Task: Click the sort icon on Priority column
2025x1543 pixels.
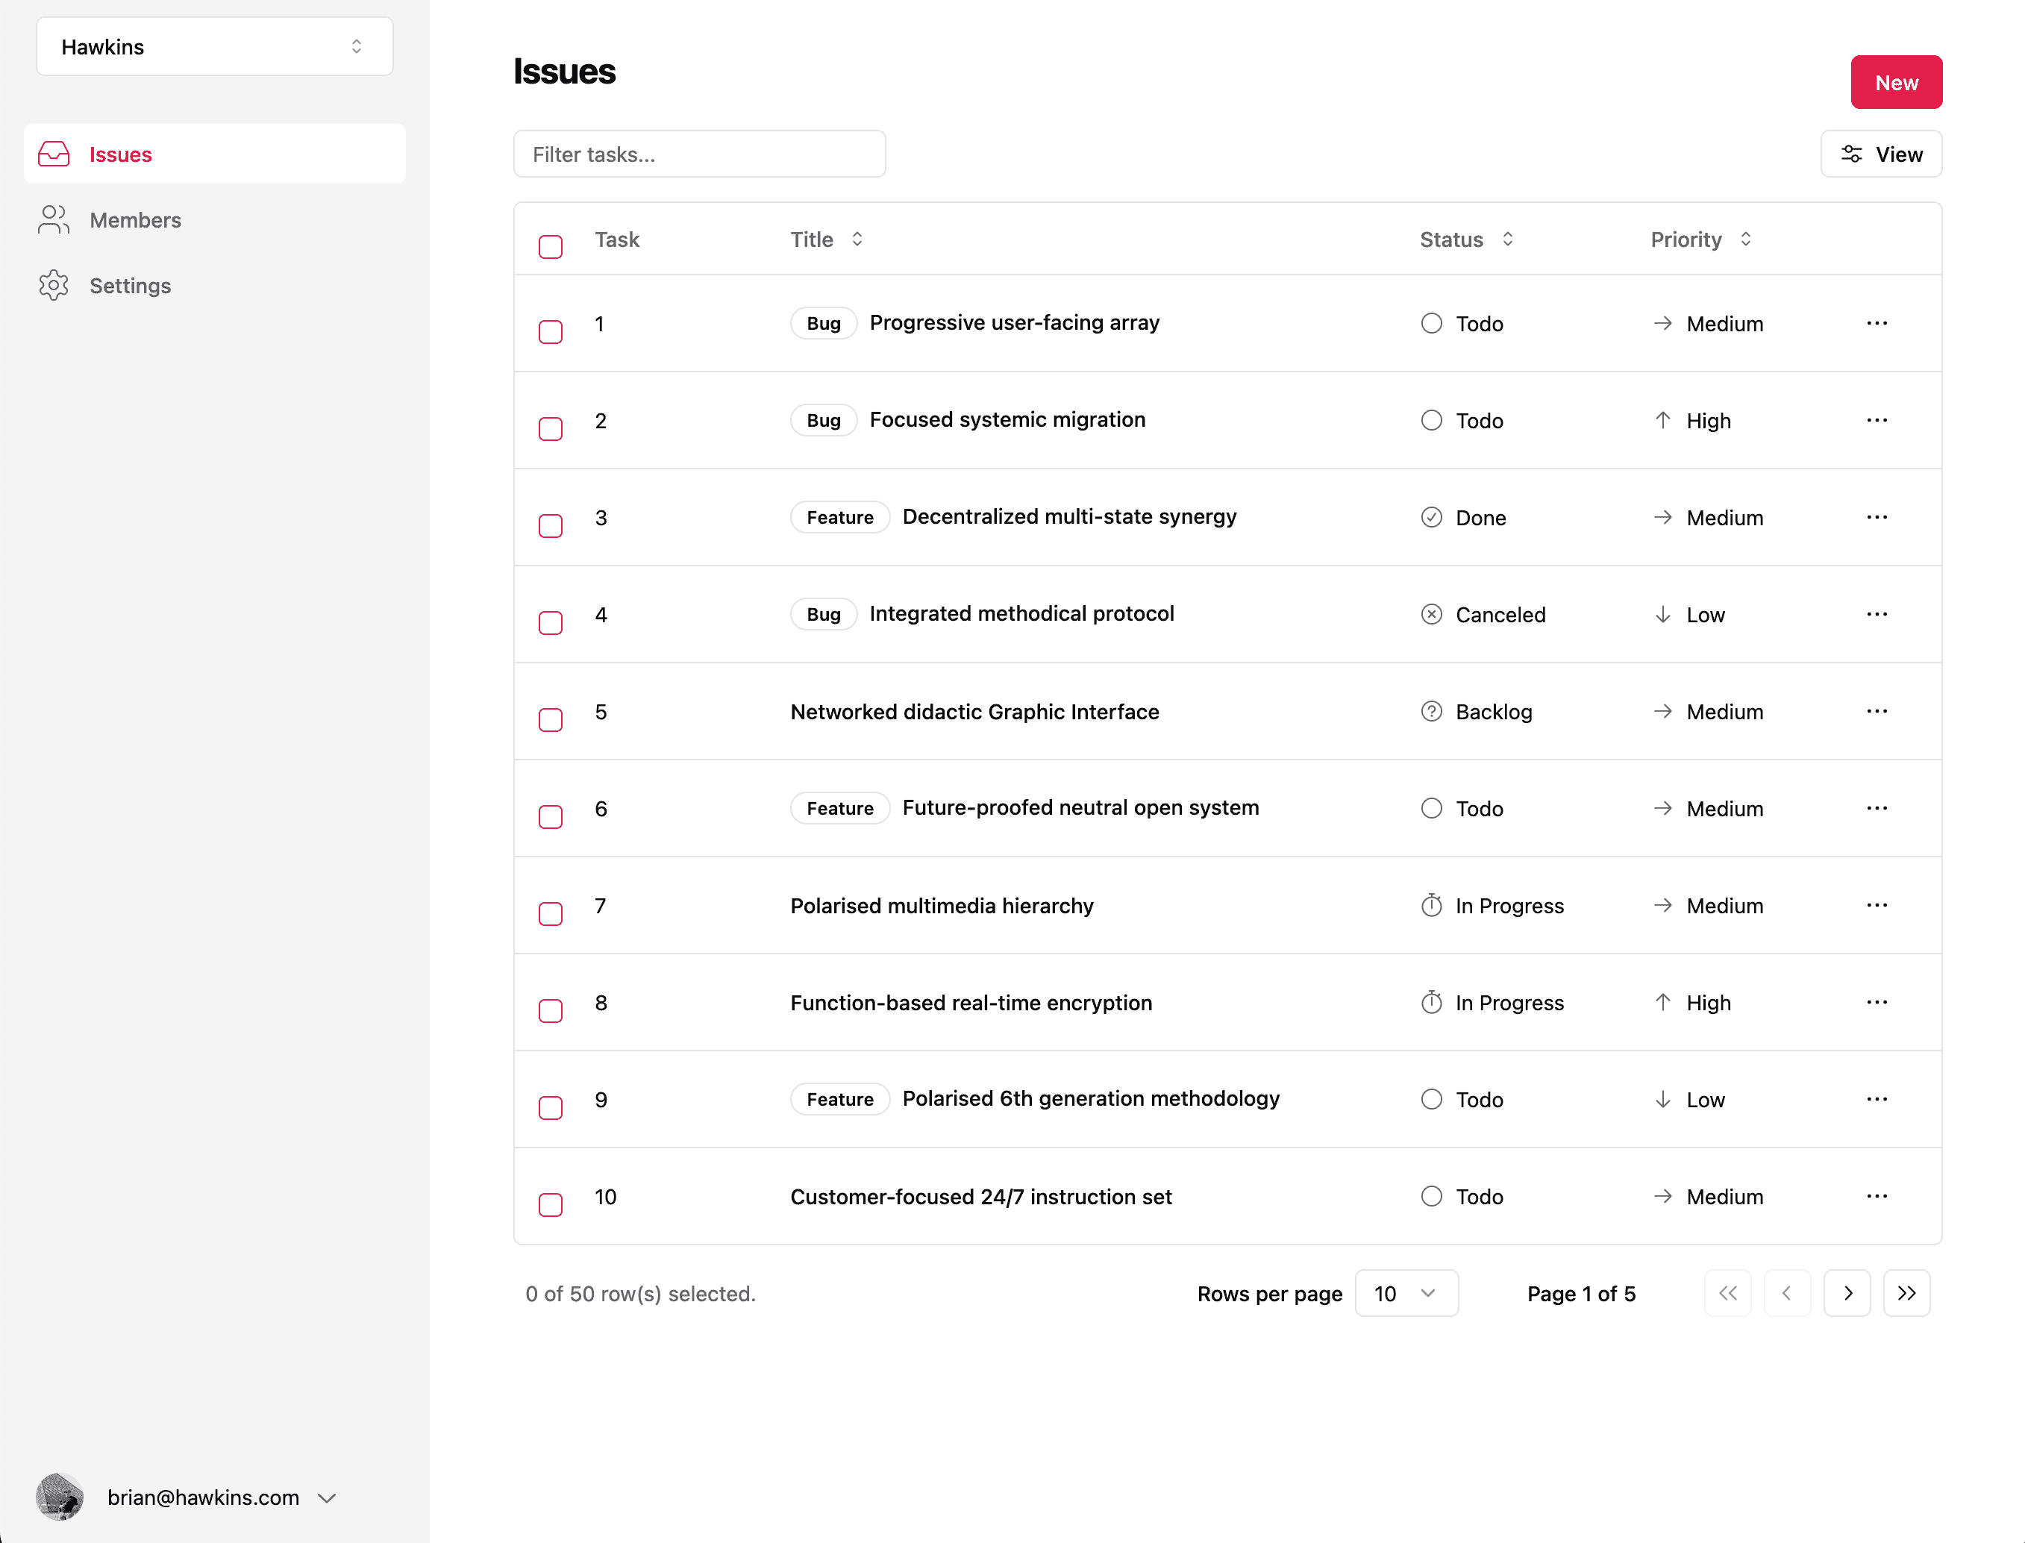Action: (x=1747, y=240)
